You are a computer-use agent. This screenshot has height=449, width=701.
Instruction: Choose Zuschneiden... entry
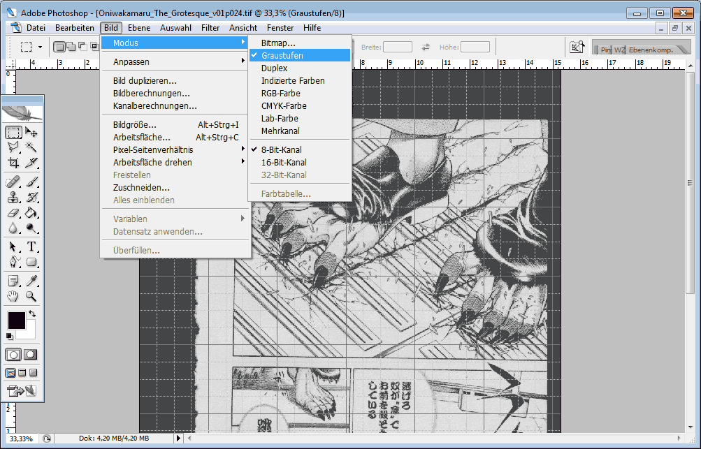175,187
